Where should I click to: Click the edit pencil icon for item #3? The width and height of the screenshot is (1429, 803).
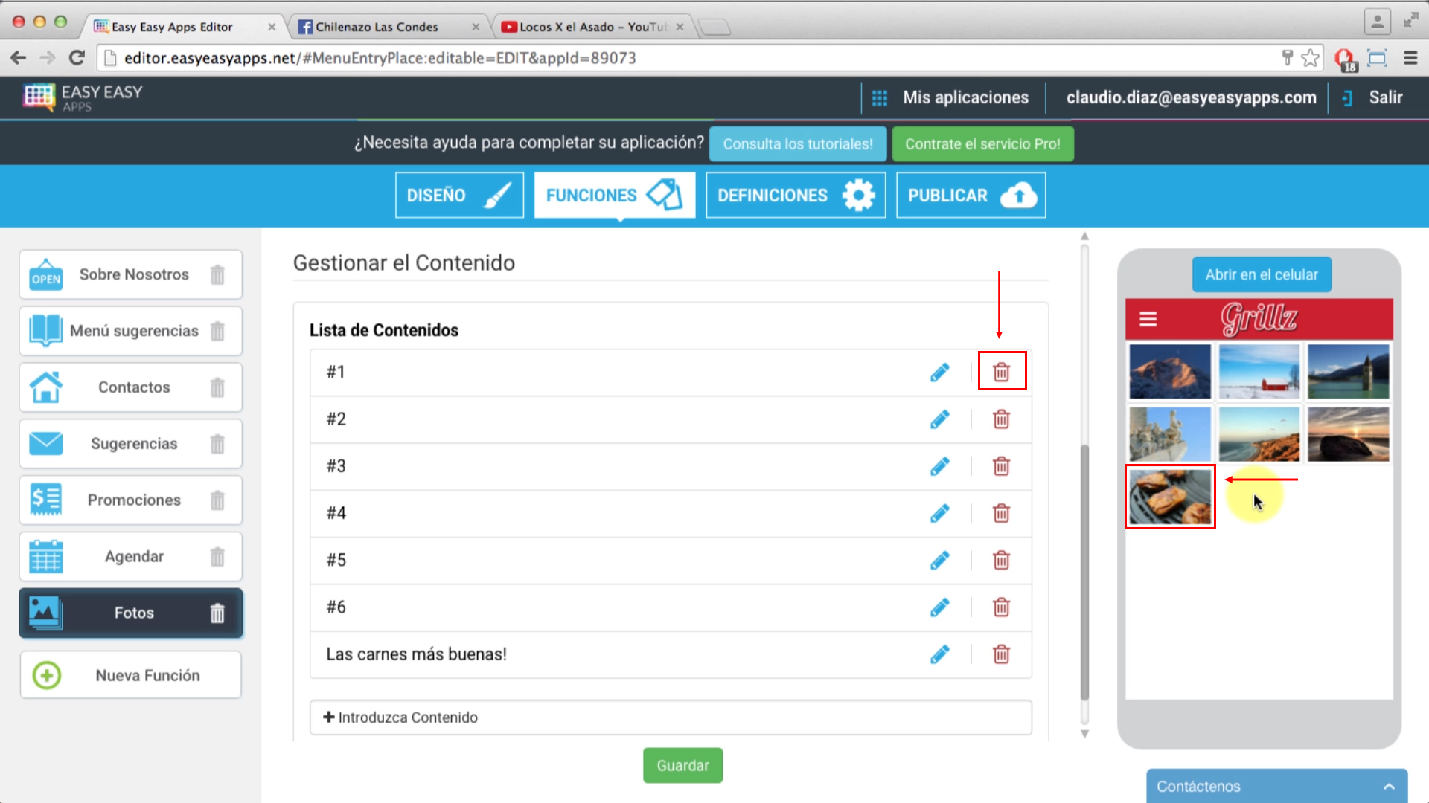tap(939, 466)
